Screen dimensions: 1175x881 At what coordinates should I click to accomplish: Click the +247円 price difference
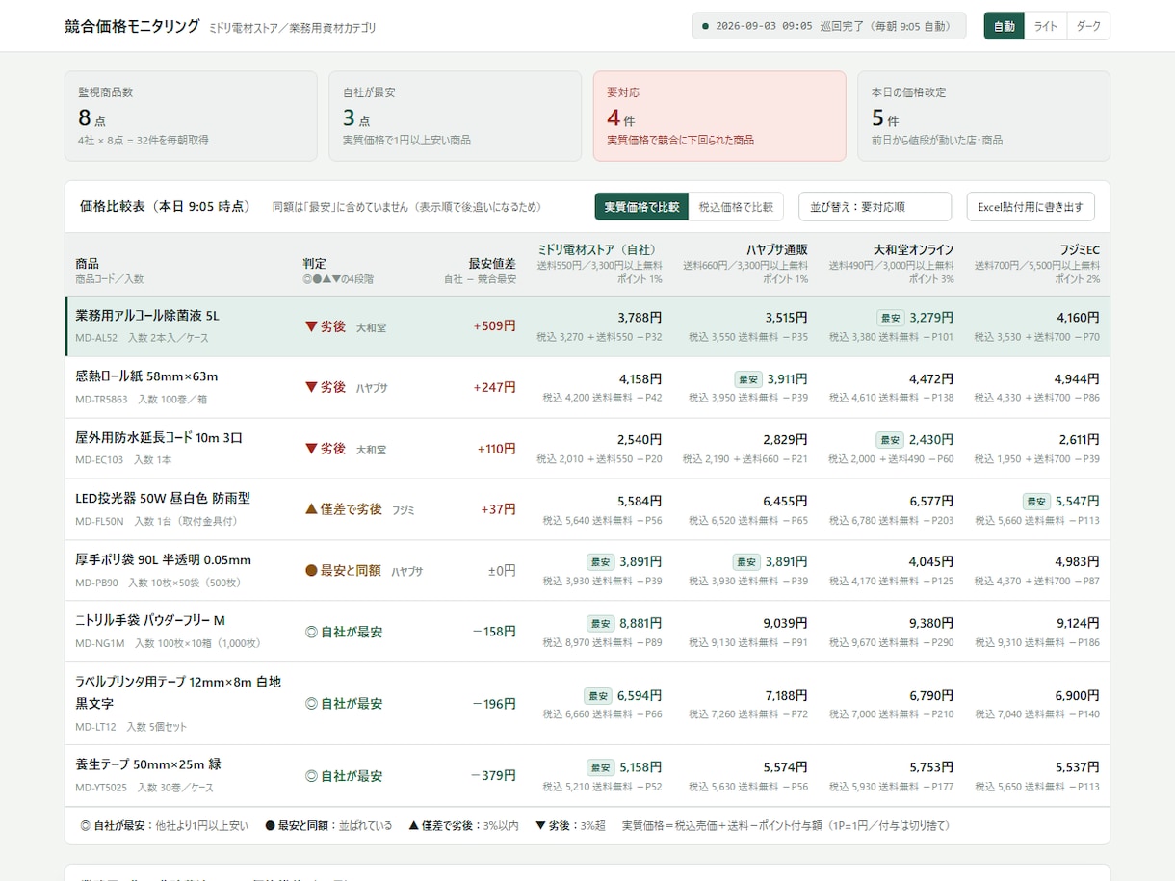click(x=494, y=387)
